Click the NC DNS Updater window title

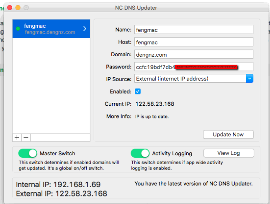click(136, 8)
